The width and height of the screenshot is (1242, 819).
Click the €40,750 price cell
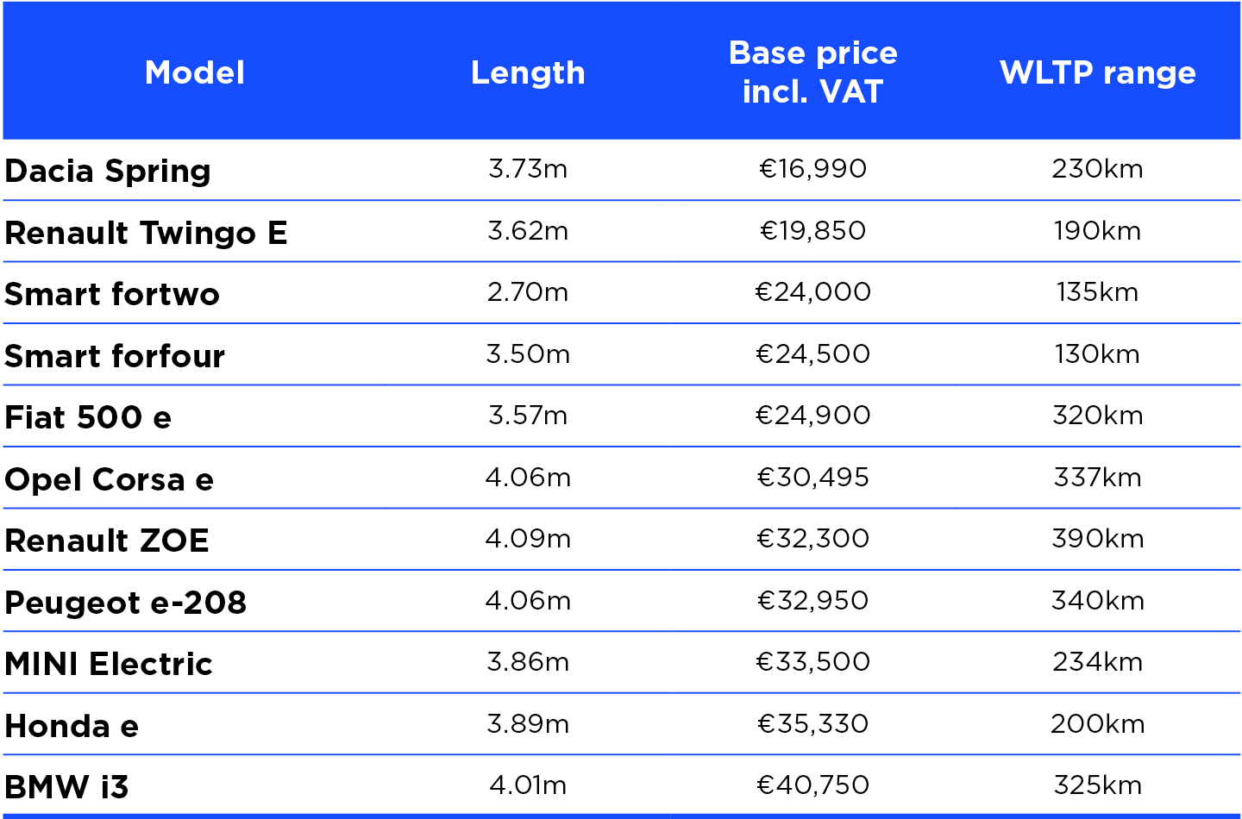click(x=813, y=785)
